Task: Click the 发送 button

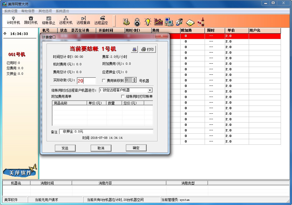Action: pyautogui.click(x=65, y=148)
